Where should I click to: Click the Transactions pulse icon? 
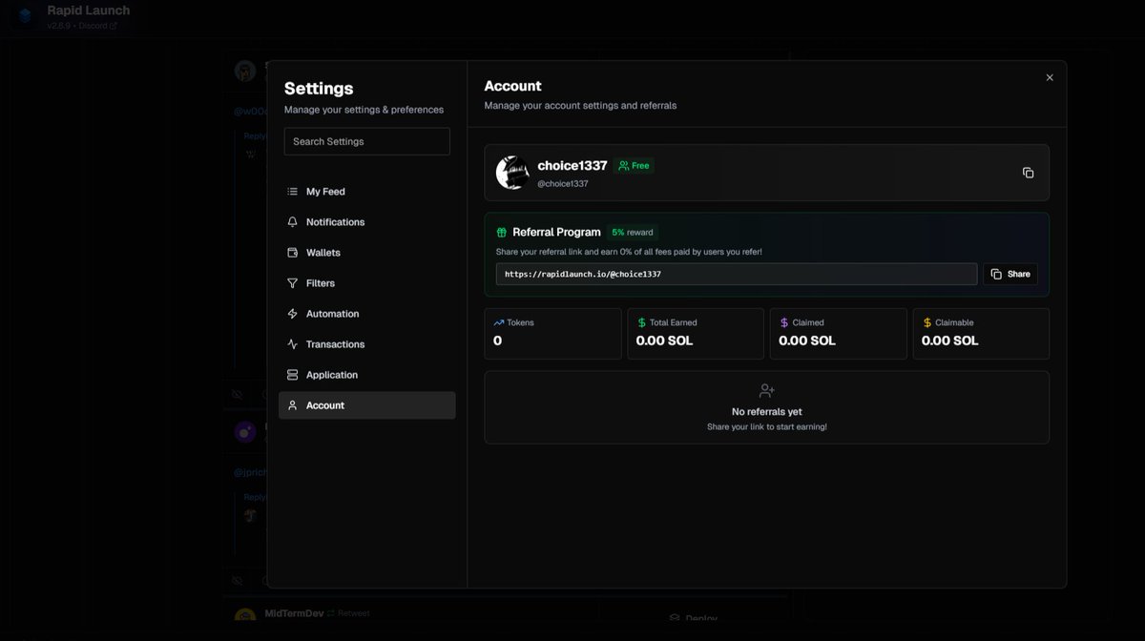click(x=292, y=344)
